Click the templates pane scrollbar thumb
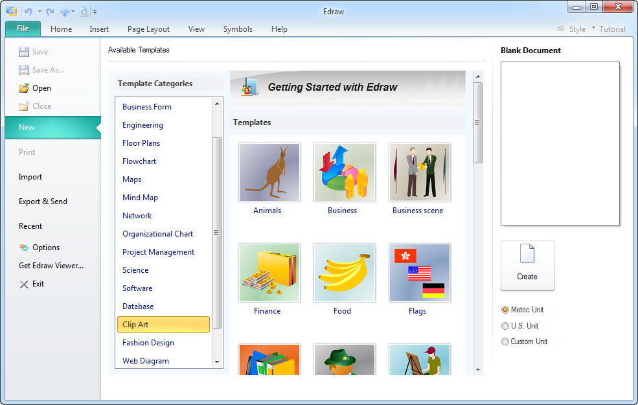 tap(478, 122)
